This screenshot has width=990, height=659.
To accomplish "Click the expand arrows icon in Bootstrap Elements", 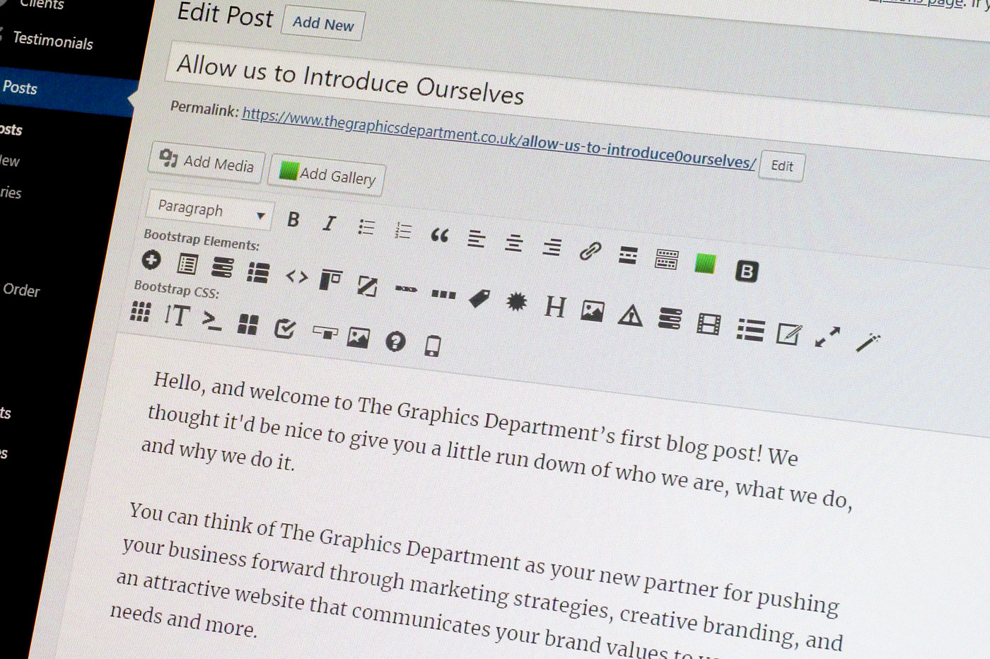I will [827, 337].
